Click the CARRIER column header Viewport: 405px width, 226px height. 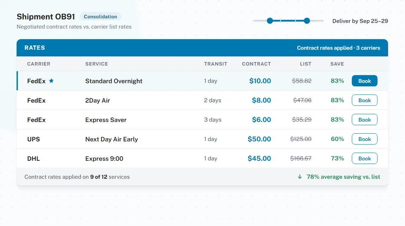(39, 64)
